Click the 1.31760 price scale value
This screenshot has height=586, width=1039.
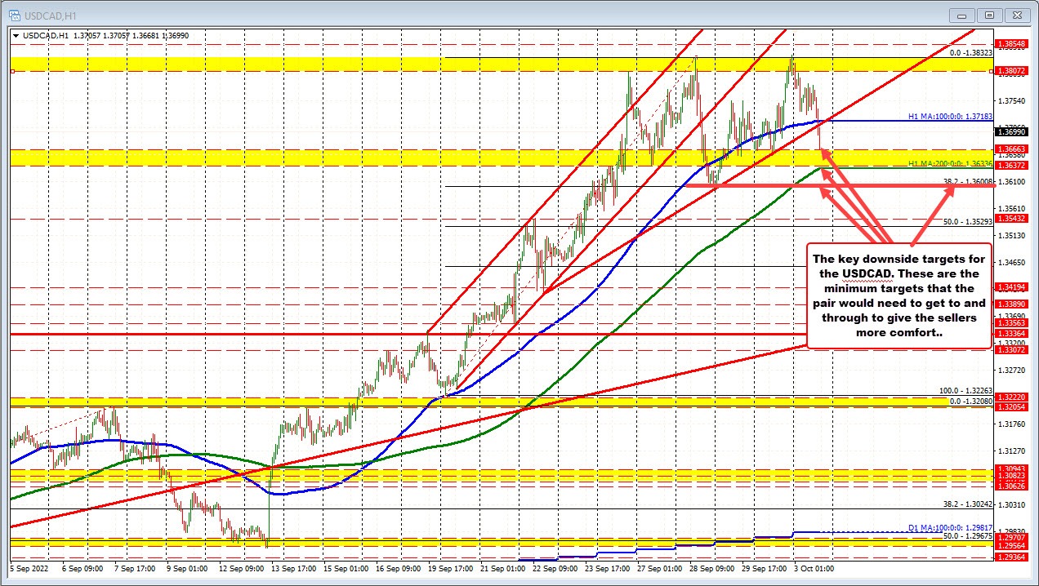pyautogui.click(x=1012, y=424)
